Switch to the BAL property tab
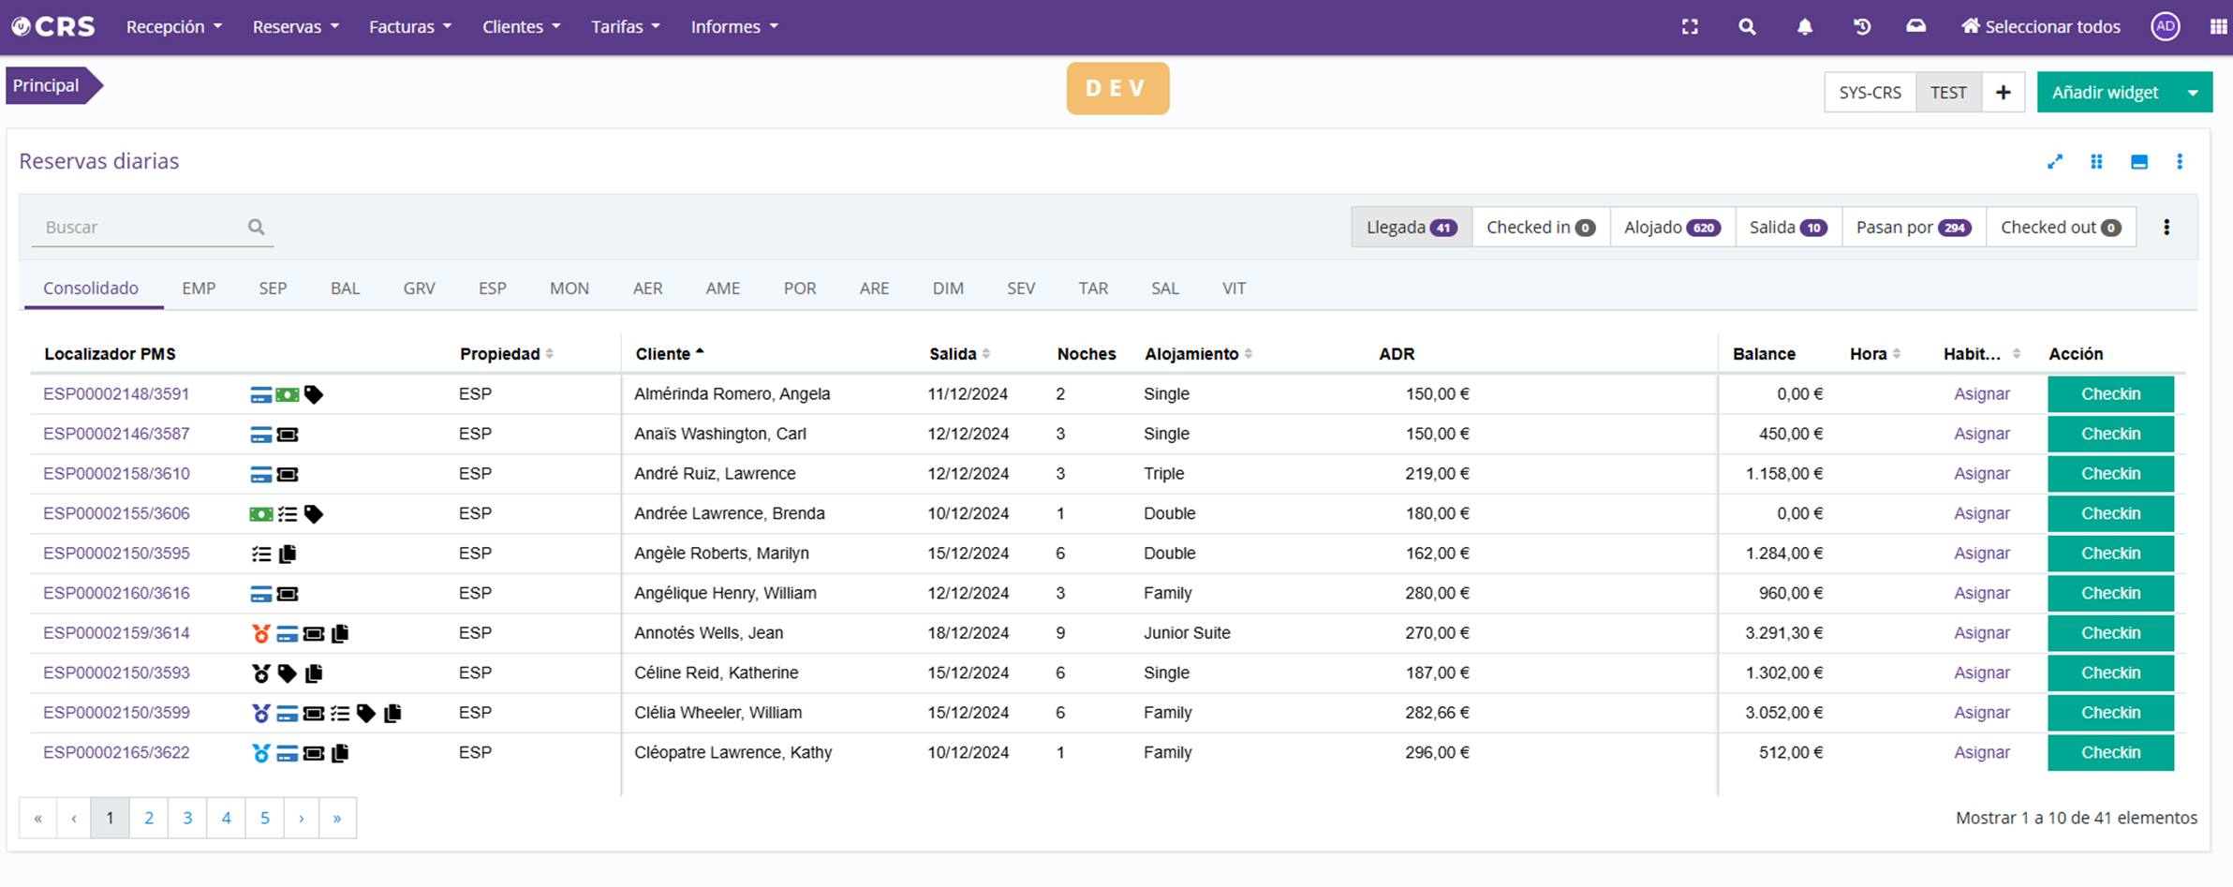Screen dimensions: 2233x887 [x=345, y=288]
